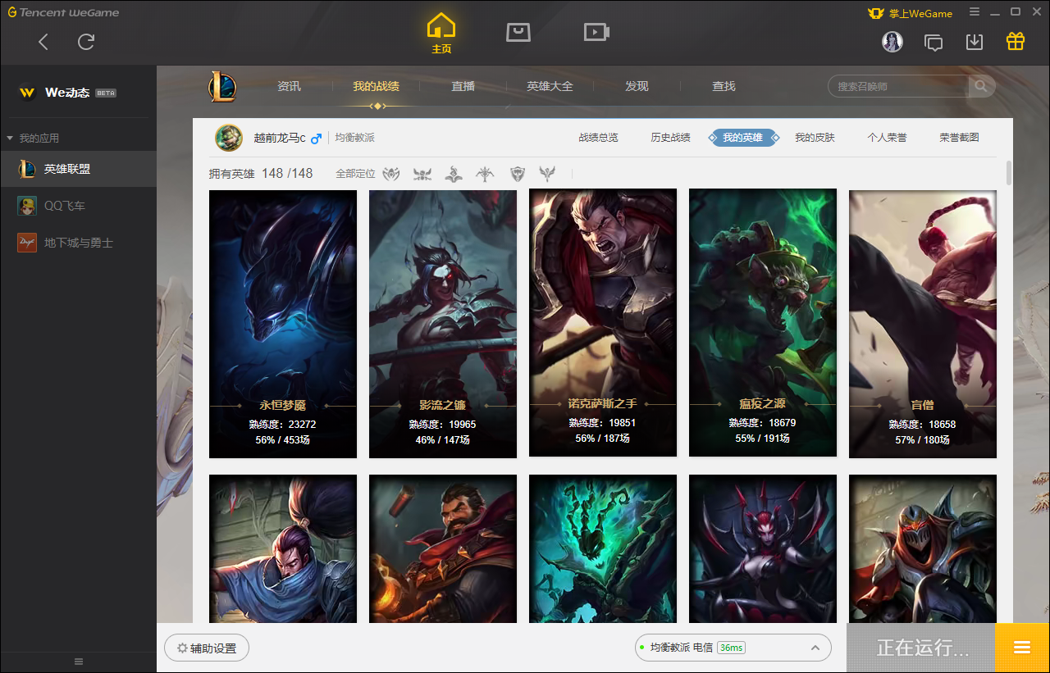The height and width of the screenshot is (673, 1050).
Task: Click the 正在运行 status button
Action: click(921, 648)
